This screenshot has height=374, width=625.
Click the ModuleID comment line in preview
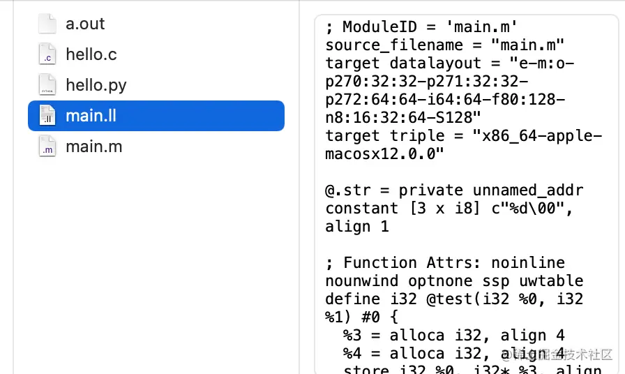pyautogui.click(x=421, y=27)
